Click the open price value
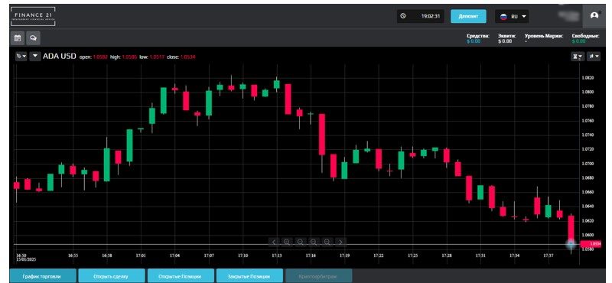Viewport: 612px width, 283px height. (100, 57)
